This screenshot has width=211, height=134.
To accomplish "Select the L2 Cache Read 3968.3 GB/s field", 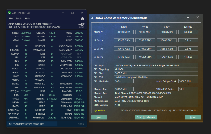I will point(124,49).
